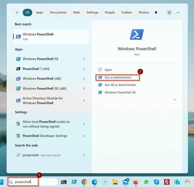
Task: Select Windows PowerShell (x86) app result
Action: coord(51,79)
